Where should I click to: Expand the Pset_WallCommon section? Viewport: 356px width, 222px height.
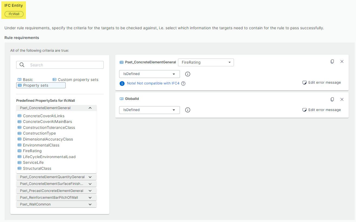56,204
